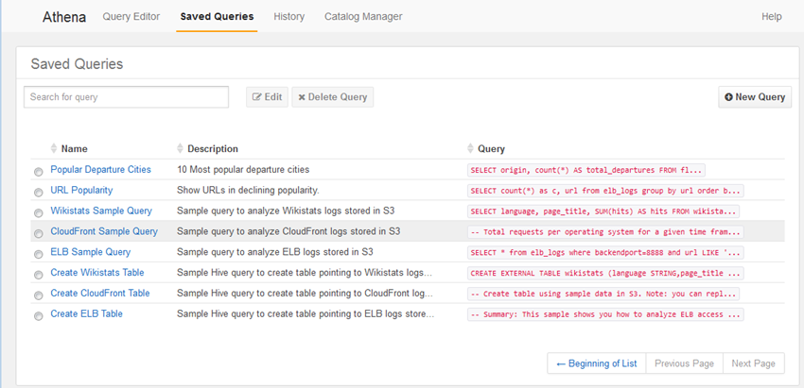Click the Create Wikistats Table query code
Viewport: 804px width, 388px height.
click(x=605, y=273)
